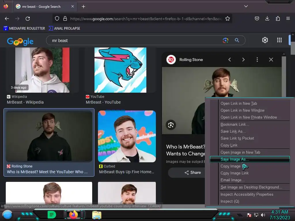Open Rolling Stone 'Who Is MrBeast?' result title
Image resolution: width=295 pixels, height=221 pixels.
(47, 172)
